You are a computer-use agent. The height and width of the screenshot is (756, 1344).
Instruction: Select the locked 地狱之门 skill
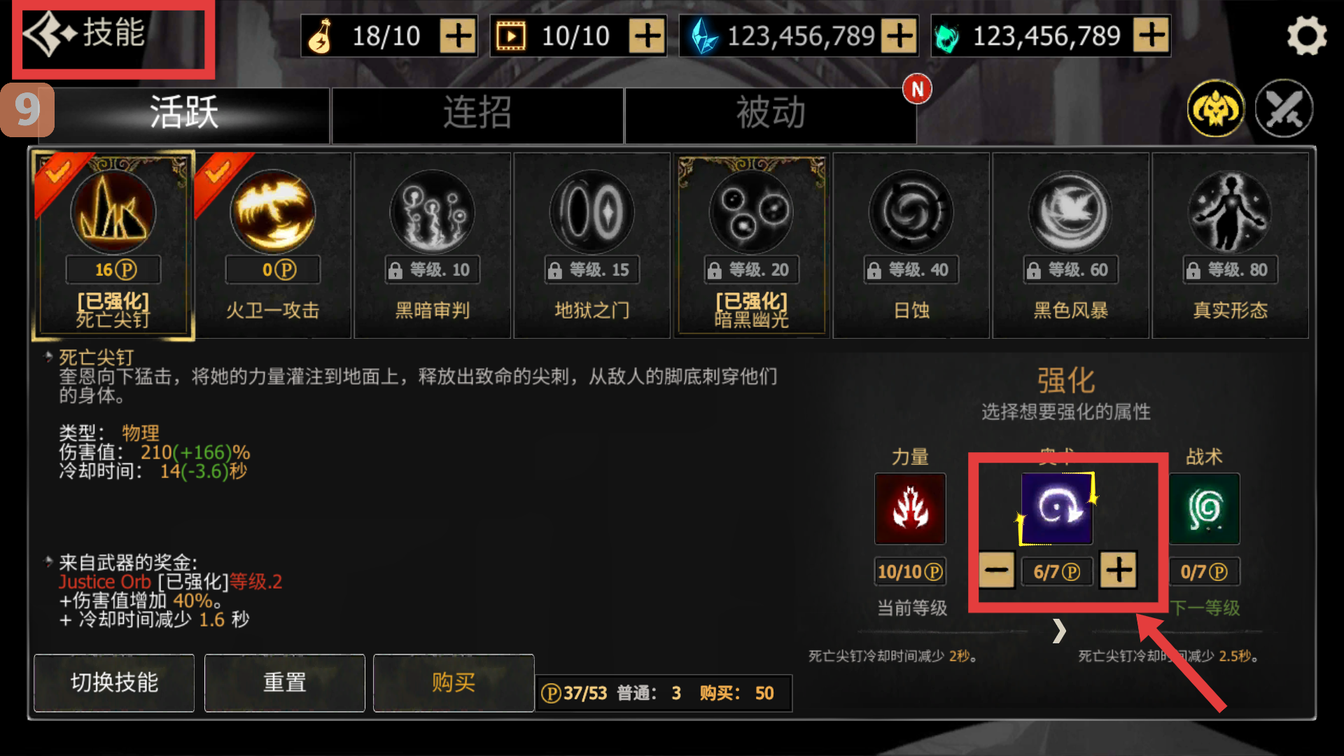click(x=592, y=245)
